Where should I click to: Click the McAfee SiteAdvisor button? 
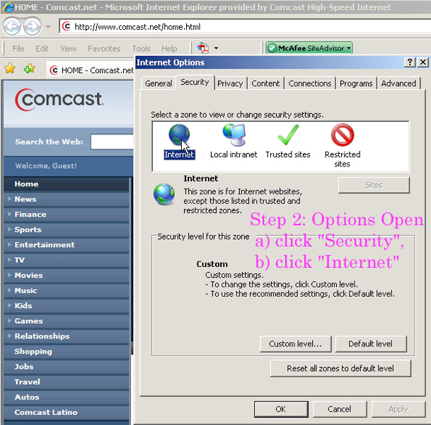click(309, 48)
